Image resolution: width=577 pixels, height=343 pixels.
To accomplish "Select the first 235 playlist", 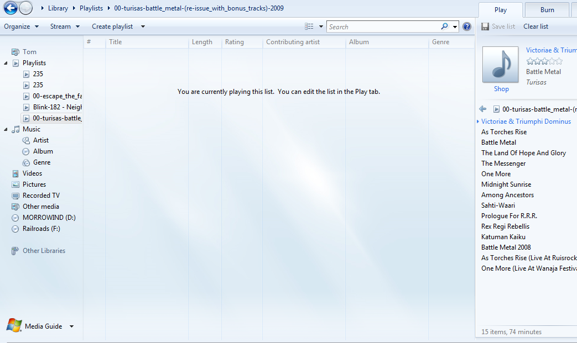I will click(38, 74).
